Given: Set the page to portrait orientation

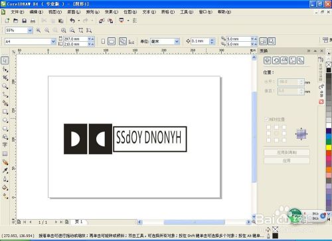Looking at the screenshot, I should point(103,41).
